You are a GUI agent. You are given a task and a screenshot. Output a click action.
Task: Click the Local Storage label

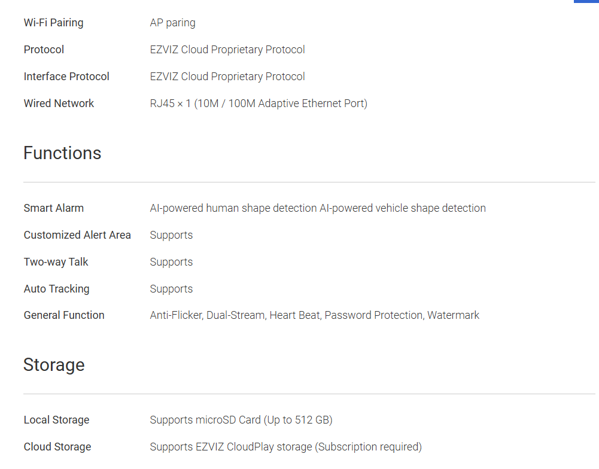pyautogui.click(x=56, y=420)
